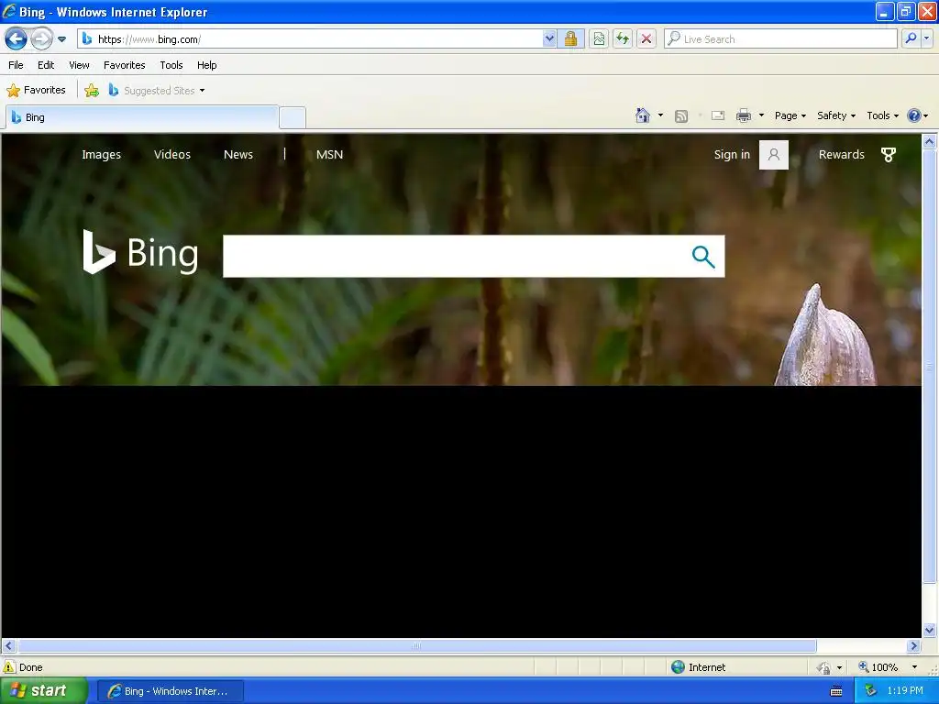The height and width of the screenshot is (704, 939).
Task: Open the recent pages dropdown arrow
Action: (x=61, y=39)
